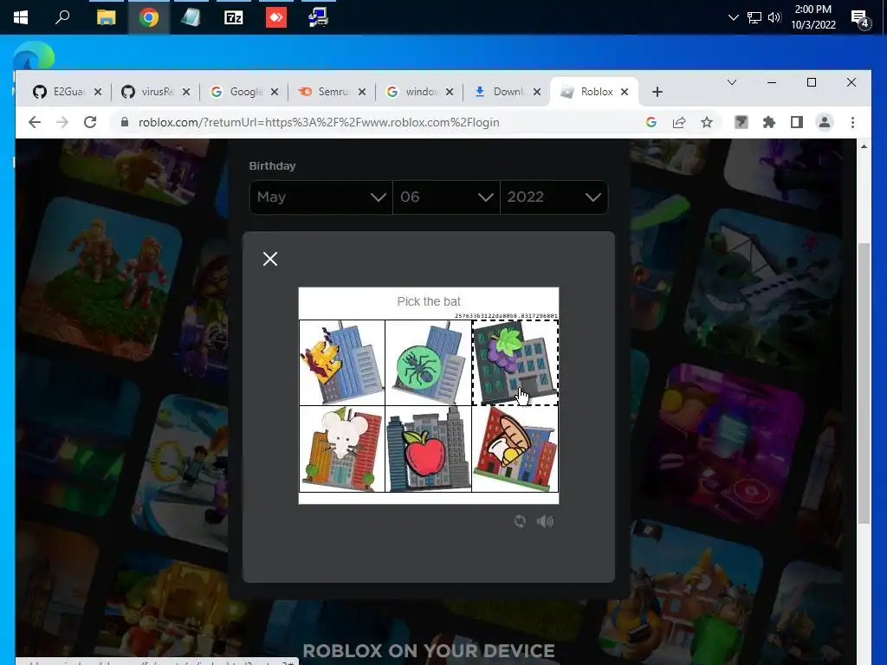Open a new Chrome tab
This screenshot has height=665, width=887.
pos(657,92)
